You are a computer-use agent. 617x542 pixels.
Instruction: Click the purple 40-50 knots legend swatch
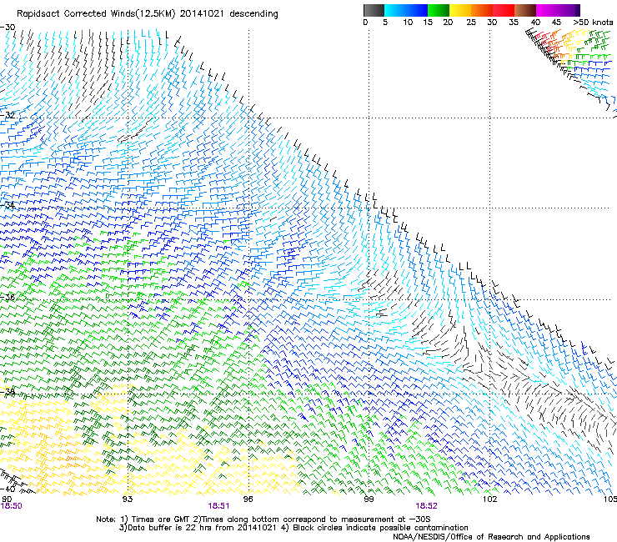(x=558, y=10)
